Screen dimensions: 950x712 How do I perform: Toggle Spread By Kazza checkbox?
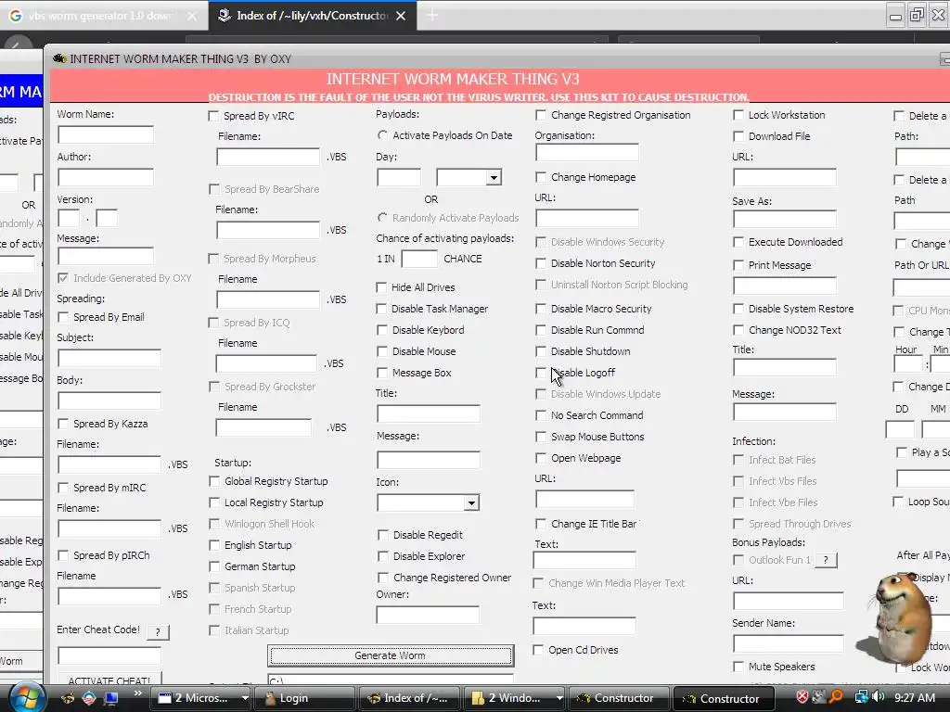[x=63, y=424]
